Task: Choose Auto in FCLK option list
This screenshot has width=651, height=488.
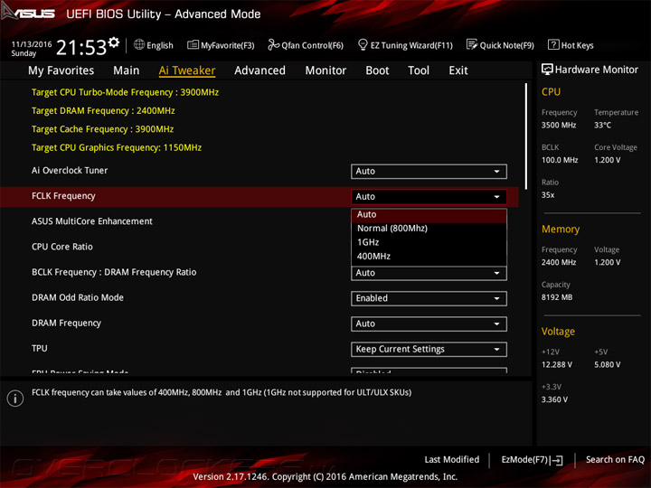Action: tap(429, 214)
